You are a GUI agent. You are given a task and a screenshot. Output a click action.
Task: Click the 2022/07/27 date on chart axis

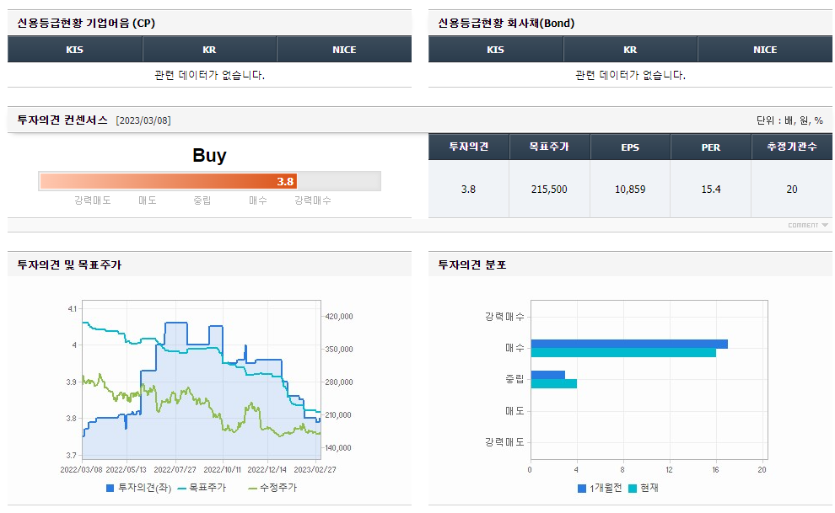tap(175, 470)
